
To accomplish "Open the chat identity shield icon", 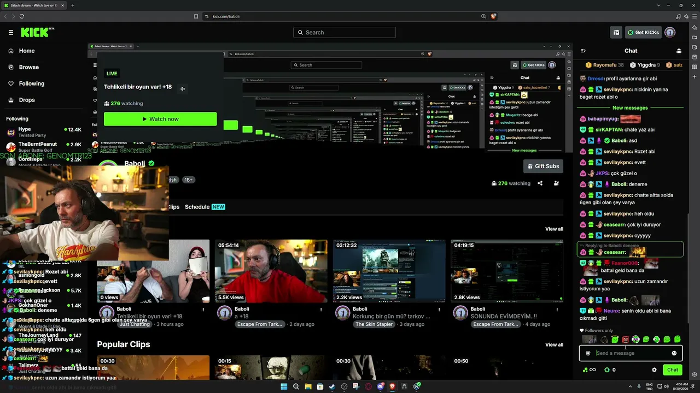I will click(x=588, y=353).
